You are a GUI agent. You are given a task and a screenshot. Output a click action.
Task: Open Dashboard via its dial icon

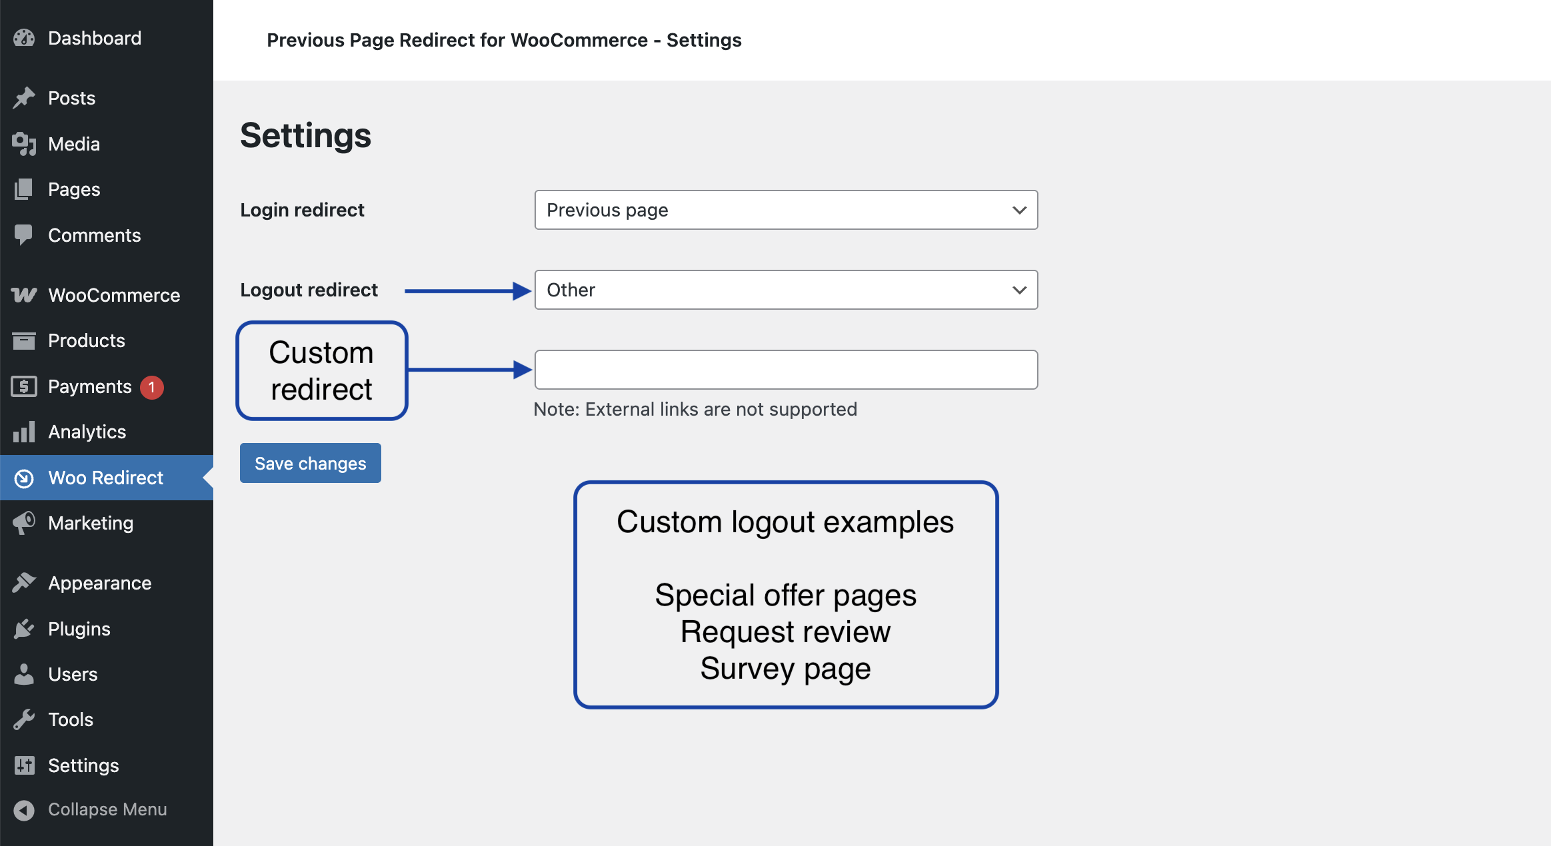[24, 38]
